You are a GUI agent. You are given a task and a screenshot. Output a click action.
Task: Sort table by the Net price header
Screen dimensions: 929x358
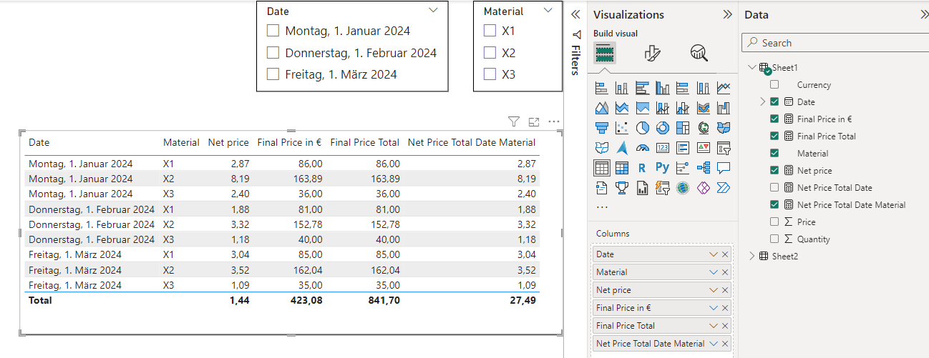228,143
